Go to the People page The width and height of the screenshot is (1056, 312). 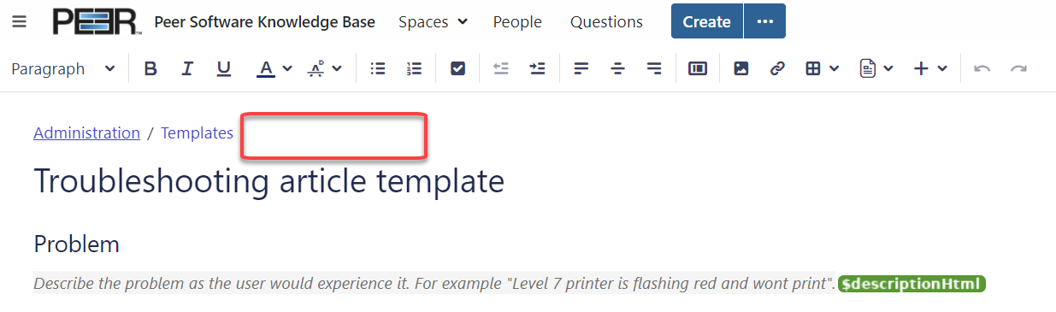[517, 21]
